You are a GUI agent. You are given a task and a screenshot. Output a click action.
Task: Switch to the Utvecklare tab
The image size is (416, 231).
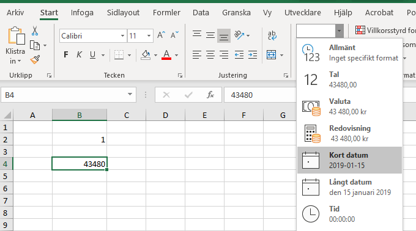pyautogui.click(x=303, y=12)
